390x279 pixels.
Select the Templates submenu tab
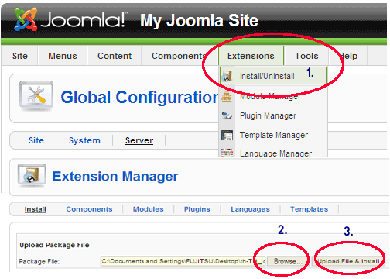(309, 209)
